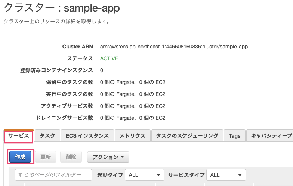Open the メトリクス tab
293x186 pixels.
[132, 136]
